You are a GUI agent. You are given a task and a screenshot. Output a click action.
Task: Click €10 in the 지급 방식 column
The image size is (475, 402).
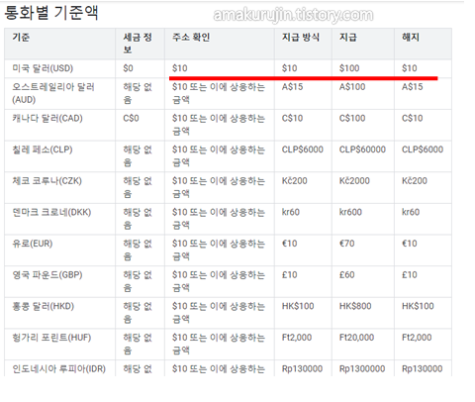click(x=290, y=244)
